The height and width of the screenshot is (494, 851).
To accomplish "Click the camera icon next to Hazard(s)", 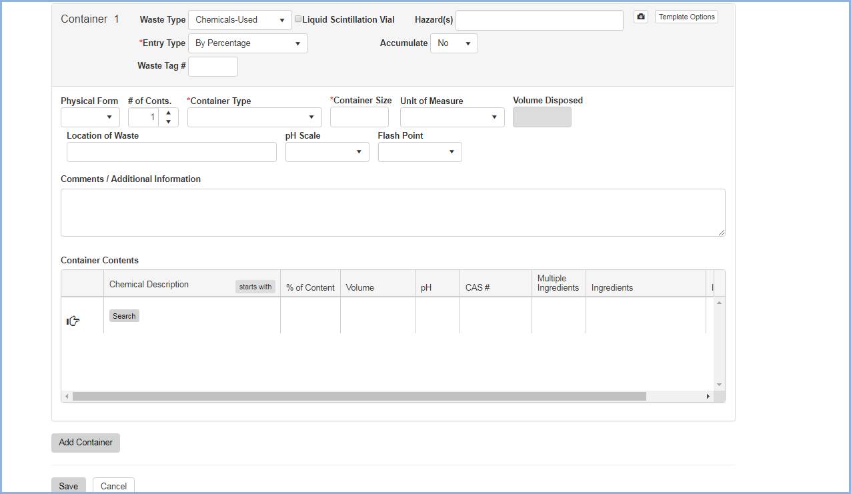I will click(x=640, y=17).
